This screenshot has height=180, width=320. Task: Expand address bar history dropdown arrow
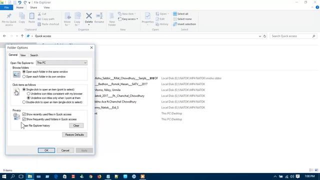(260, 36)
